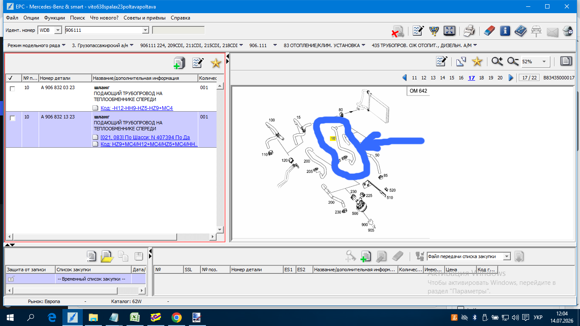Open the notes editor icon in the main toolbar

[418, 31]
